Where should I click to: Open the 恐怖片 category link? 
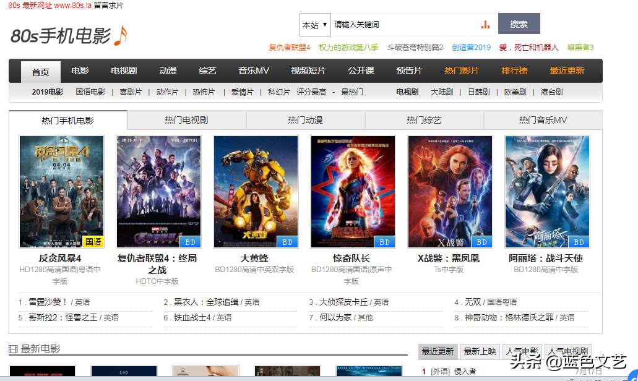pos(204,92)
